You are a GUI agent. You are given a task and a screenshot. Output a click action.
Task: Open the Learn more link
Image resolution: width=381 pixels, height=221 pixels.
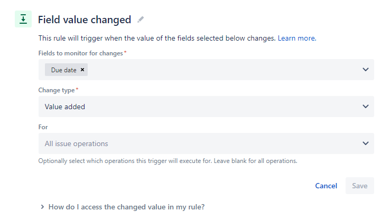(x=296, y=39)
